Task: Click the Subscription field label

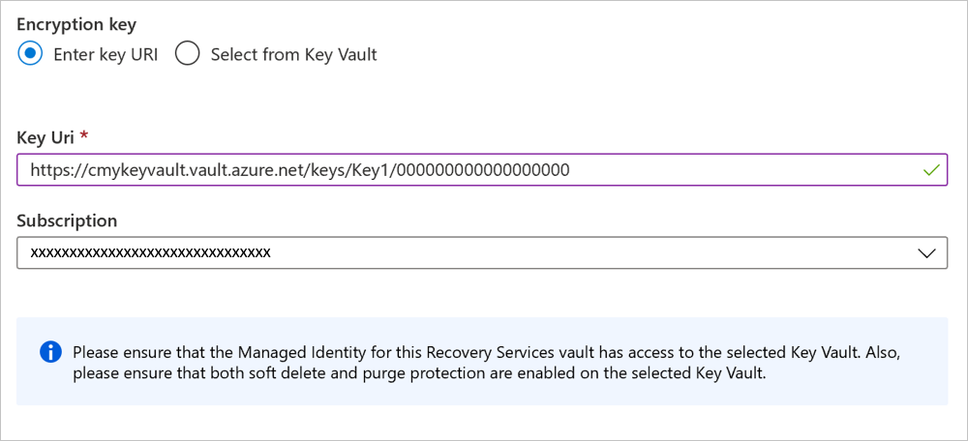Action: (x=67, y=220)
